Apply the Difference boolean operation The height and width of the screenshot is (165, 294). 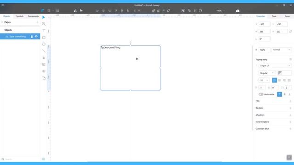pos(169,11)
